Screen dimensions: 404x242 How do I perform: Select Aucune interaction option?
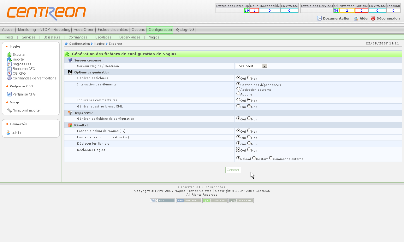[x=238, y=94]
